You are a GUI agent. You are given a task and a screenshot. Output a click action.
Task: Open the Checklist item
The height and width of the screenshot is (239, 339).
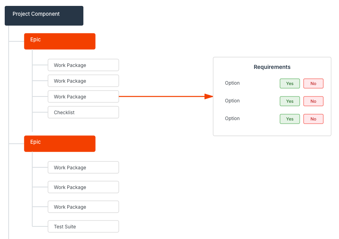click(83, 113)
